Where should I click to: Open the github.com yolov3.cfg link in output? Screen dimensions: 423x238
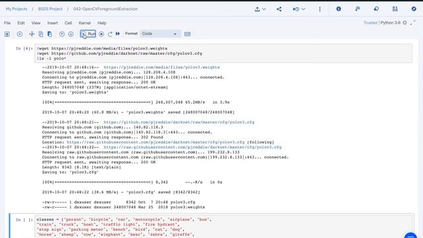click(x=179, y=122)
